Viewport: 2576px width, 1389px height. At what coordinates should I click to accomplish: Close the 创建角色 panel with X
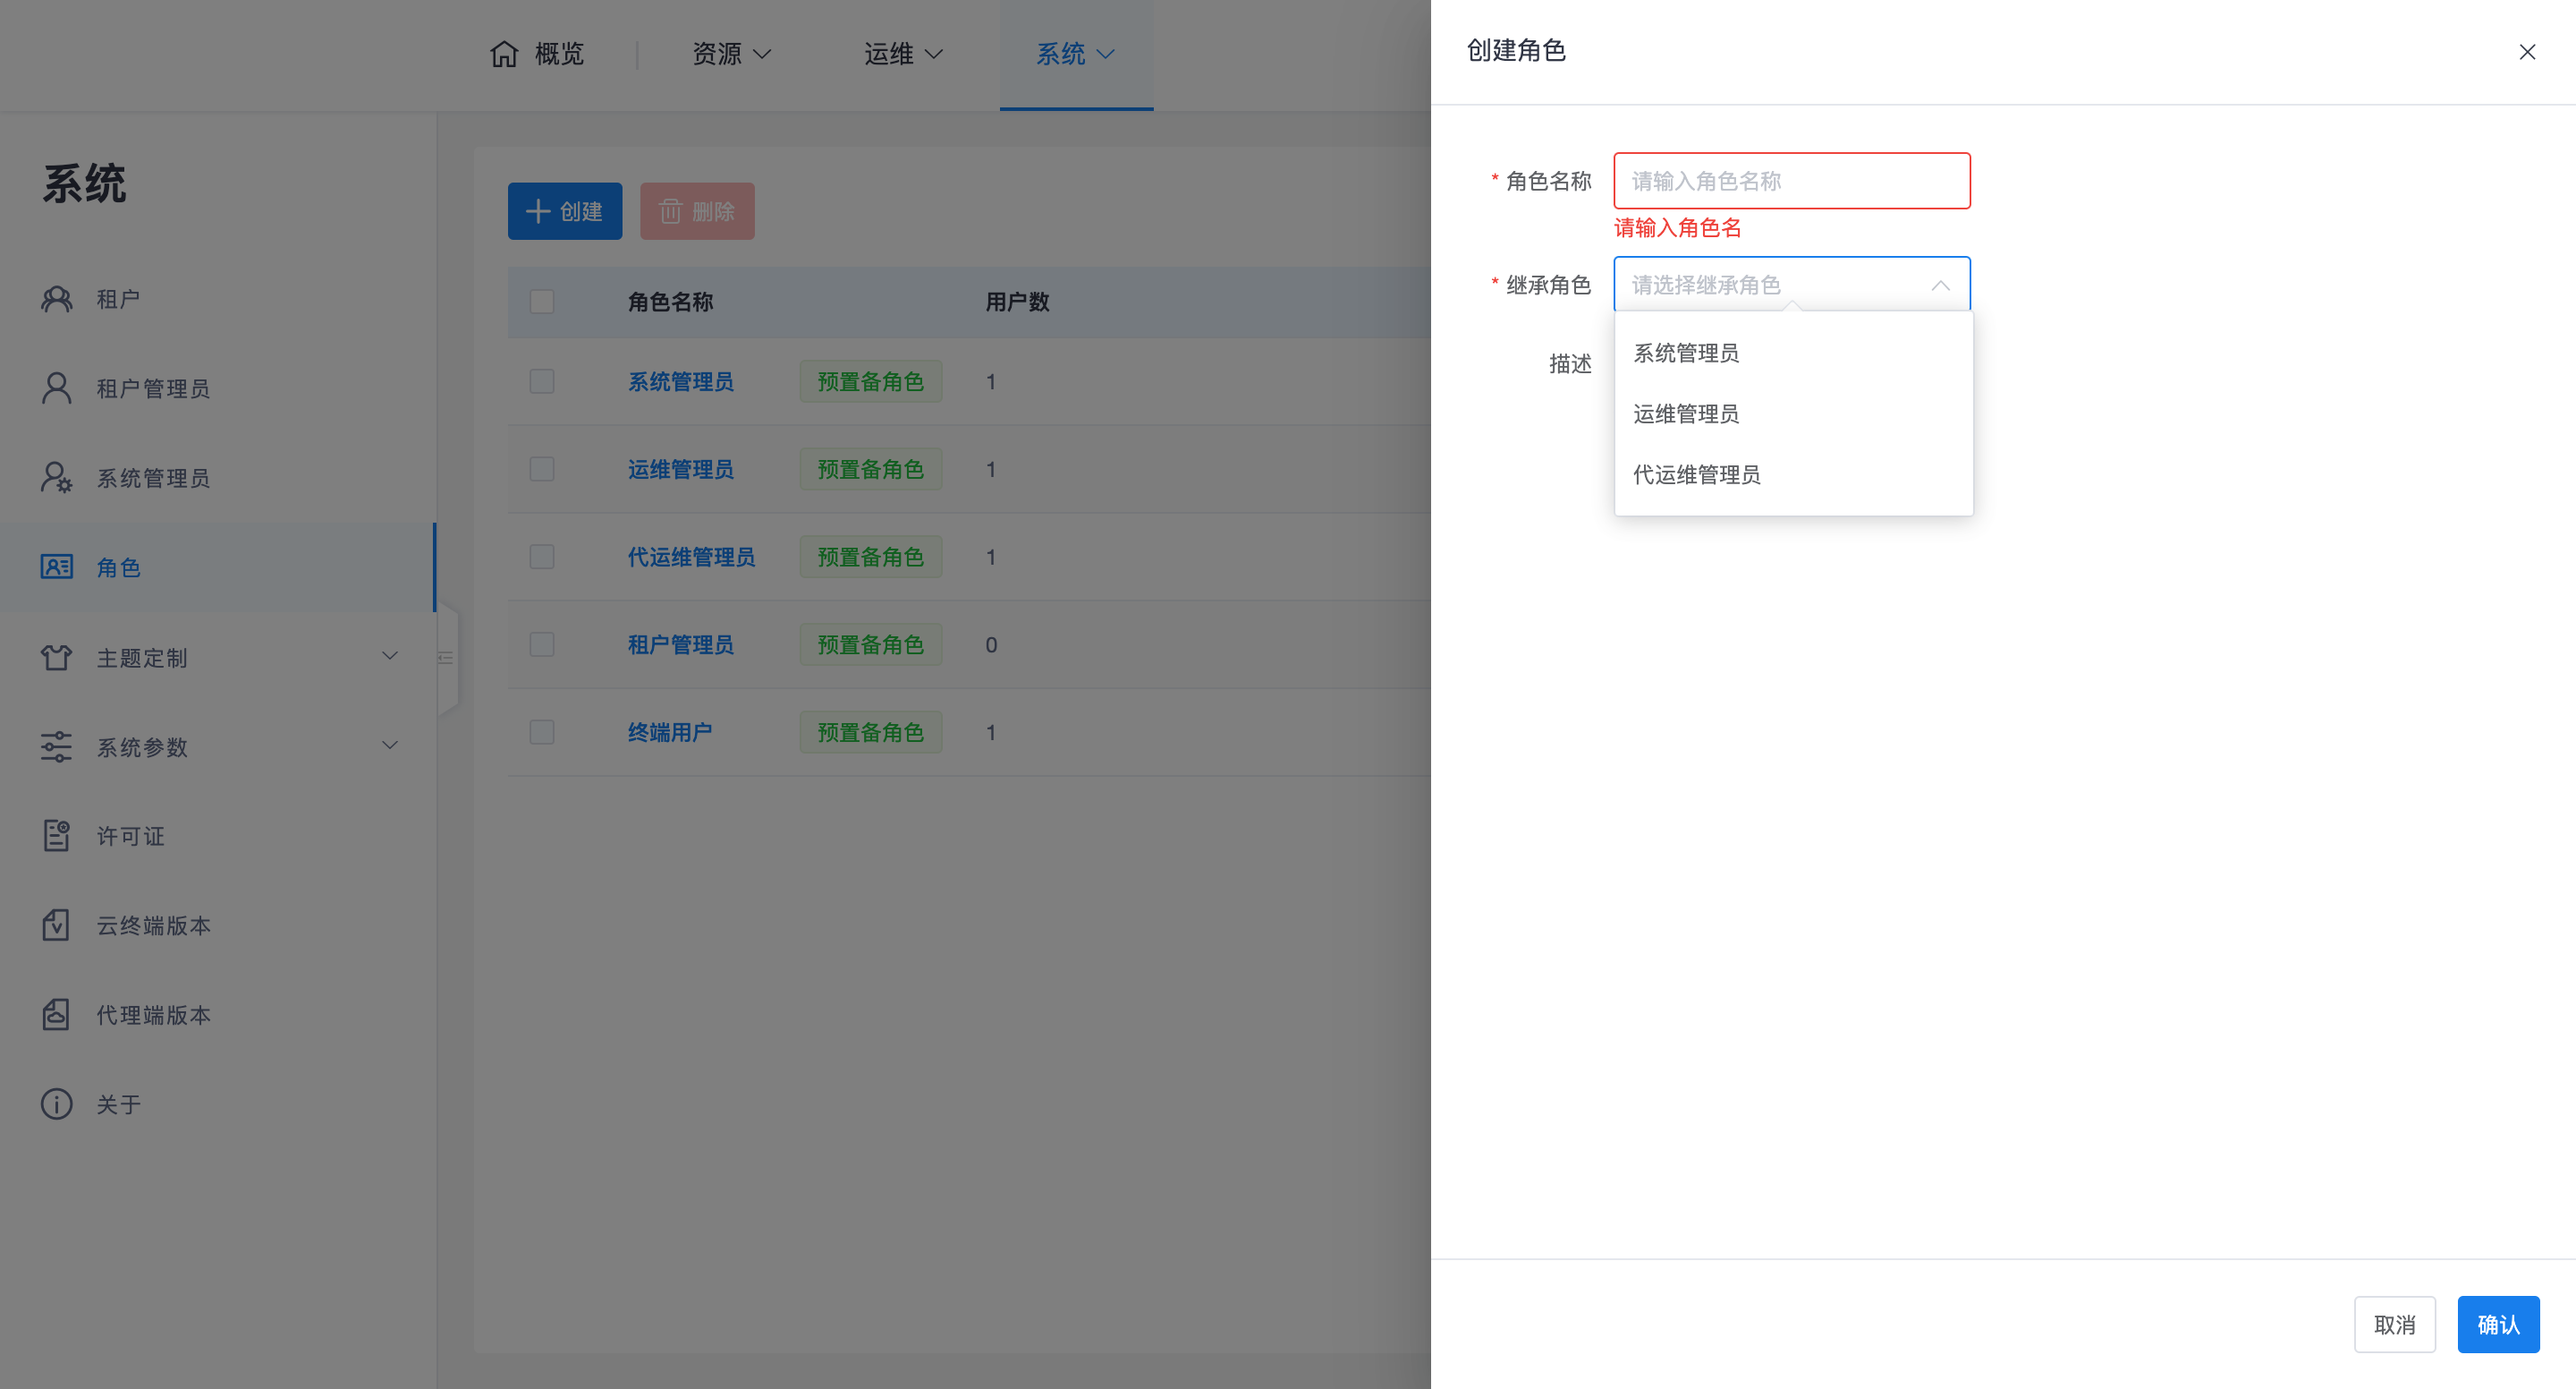pyautogui.click(x=2527, y=52)
